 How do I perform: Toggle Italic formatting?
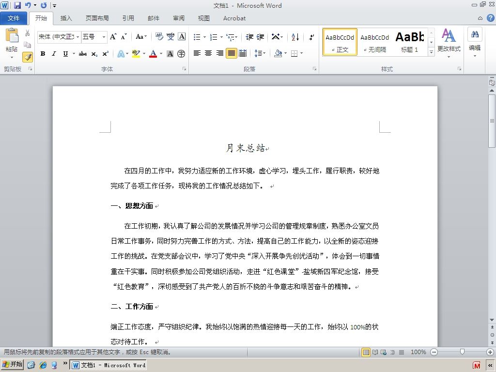(x=54, y=54)
